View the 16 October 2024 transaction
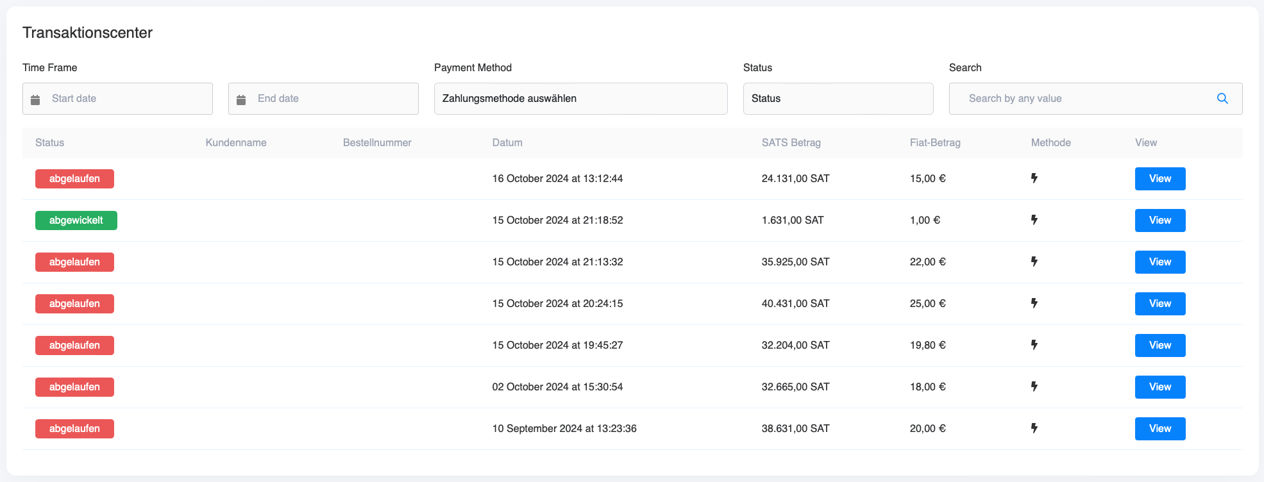The height and width of the screenshot is (482, 1264). coord(1159,179)
